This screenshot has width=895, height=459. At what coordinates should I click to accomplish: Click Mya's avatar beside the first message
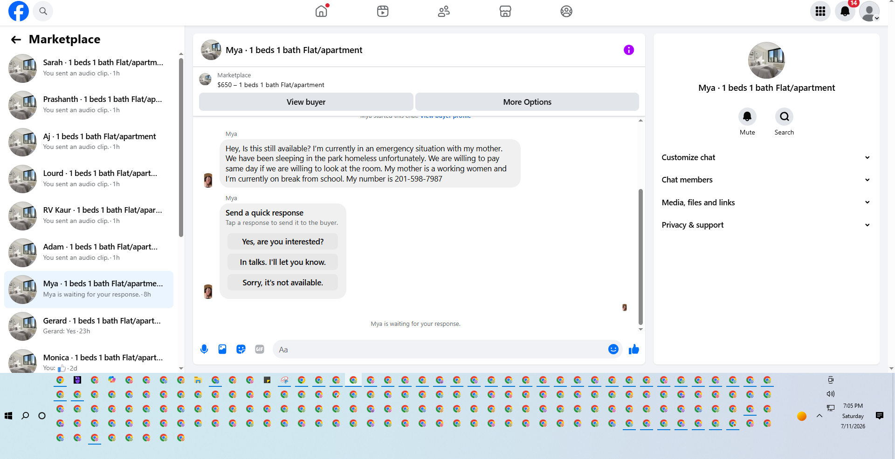(208, 180)
